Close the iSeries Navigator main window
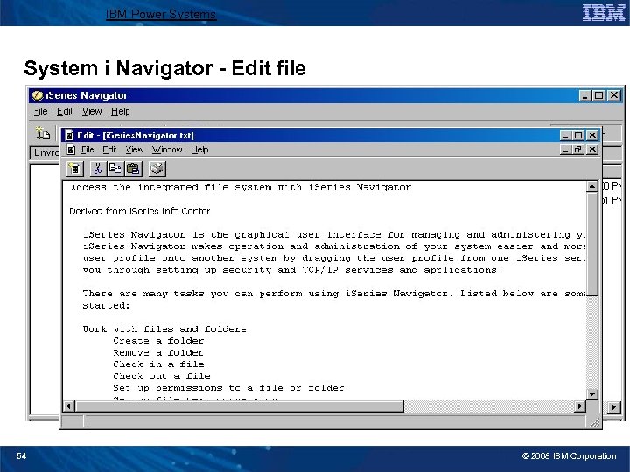This screenshot has height=472, width=630. [614, 95]
